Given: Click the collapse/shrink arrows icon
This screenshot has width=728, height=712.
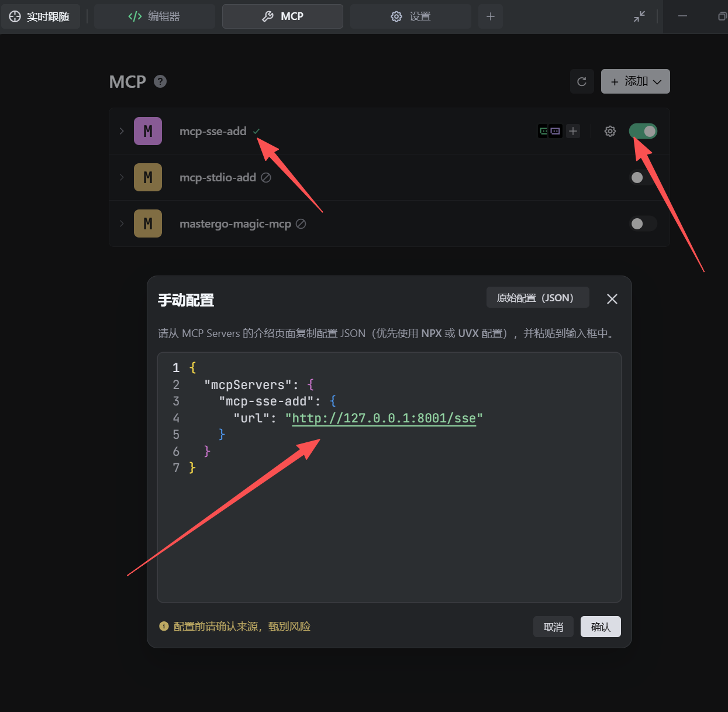Looking at the screenshot, I should [x=639, y=16].
